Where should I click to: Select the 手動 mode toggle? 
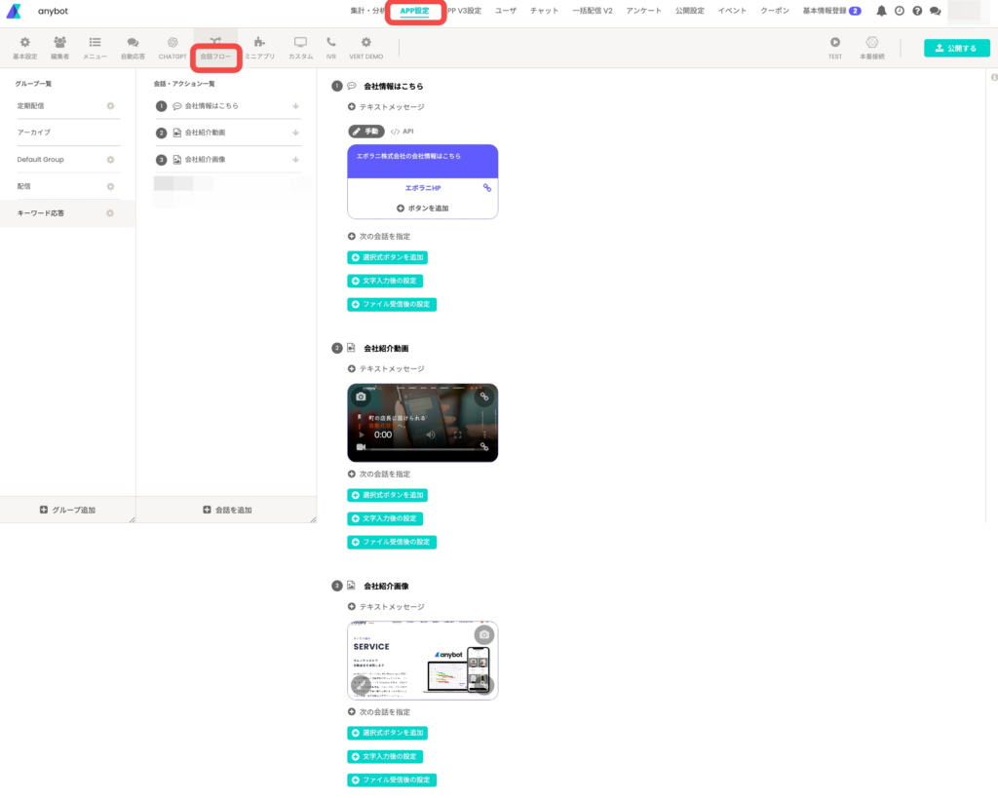[366, 131]
